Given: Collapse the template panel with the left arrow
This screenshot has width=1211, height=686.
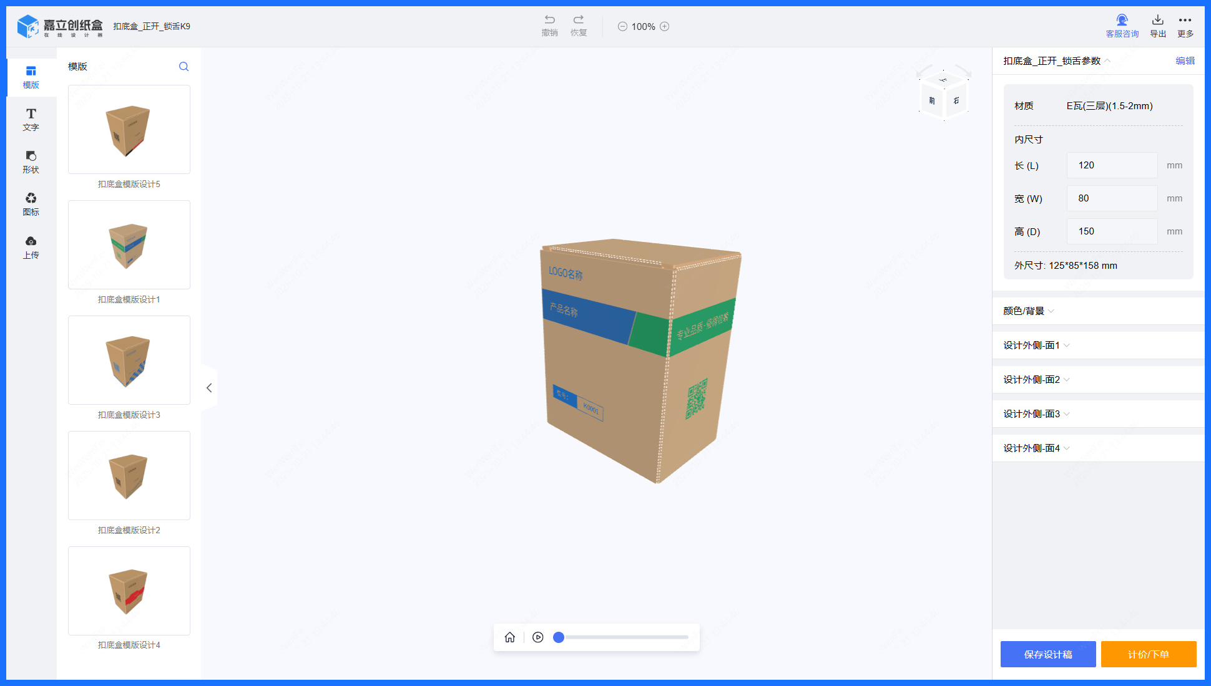Looking at the screenshot, I should (x=209, y=388).
